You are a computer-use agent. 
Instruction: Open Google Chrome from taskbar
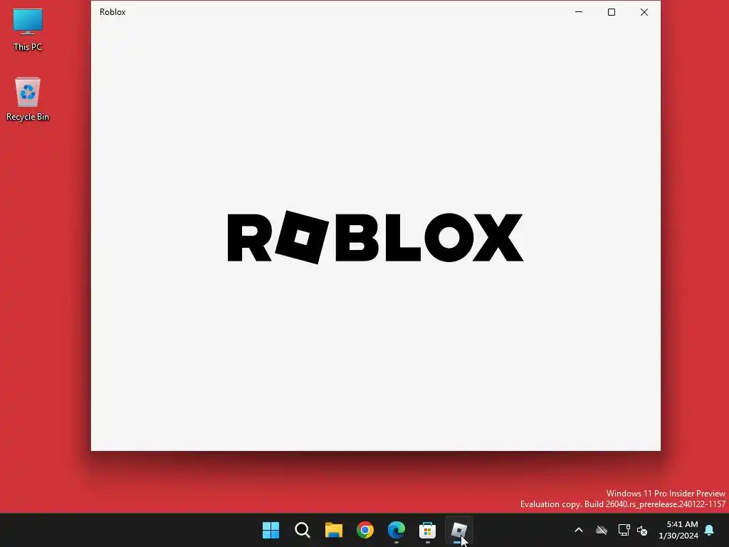tap(365, 530)
